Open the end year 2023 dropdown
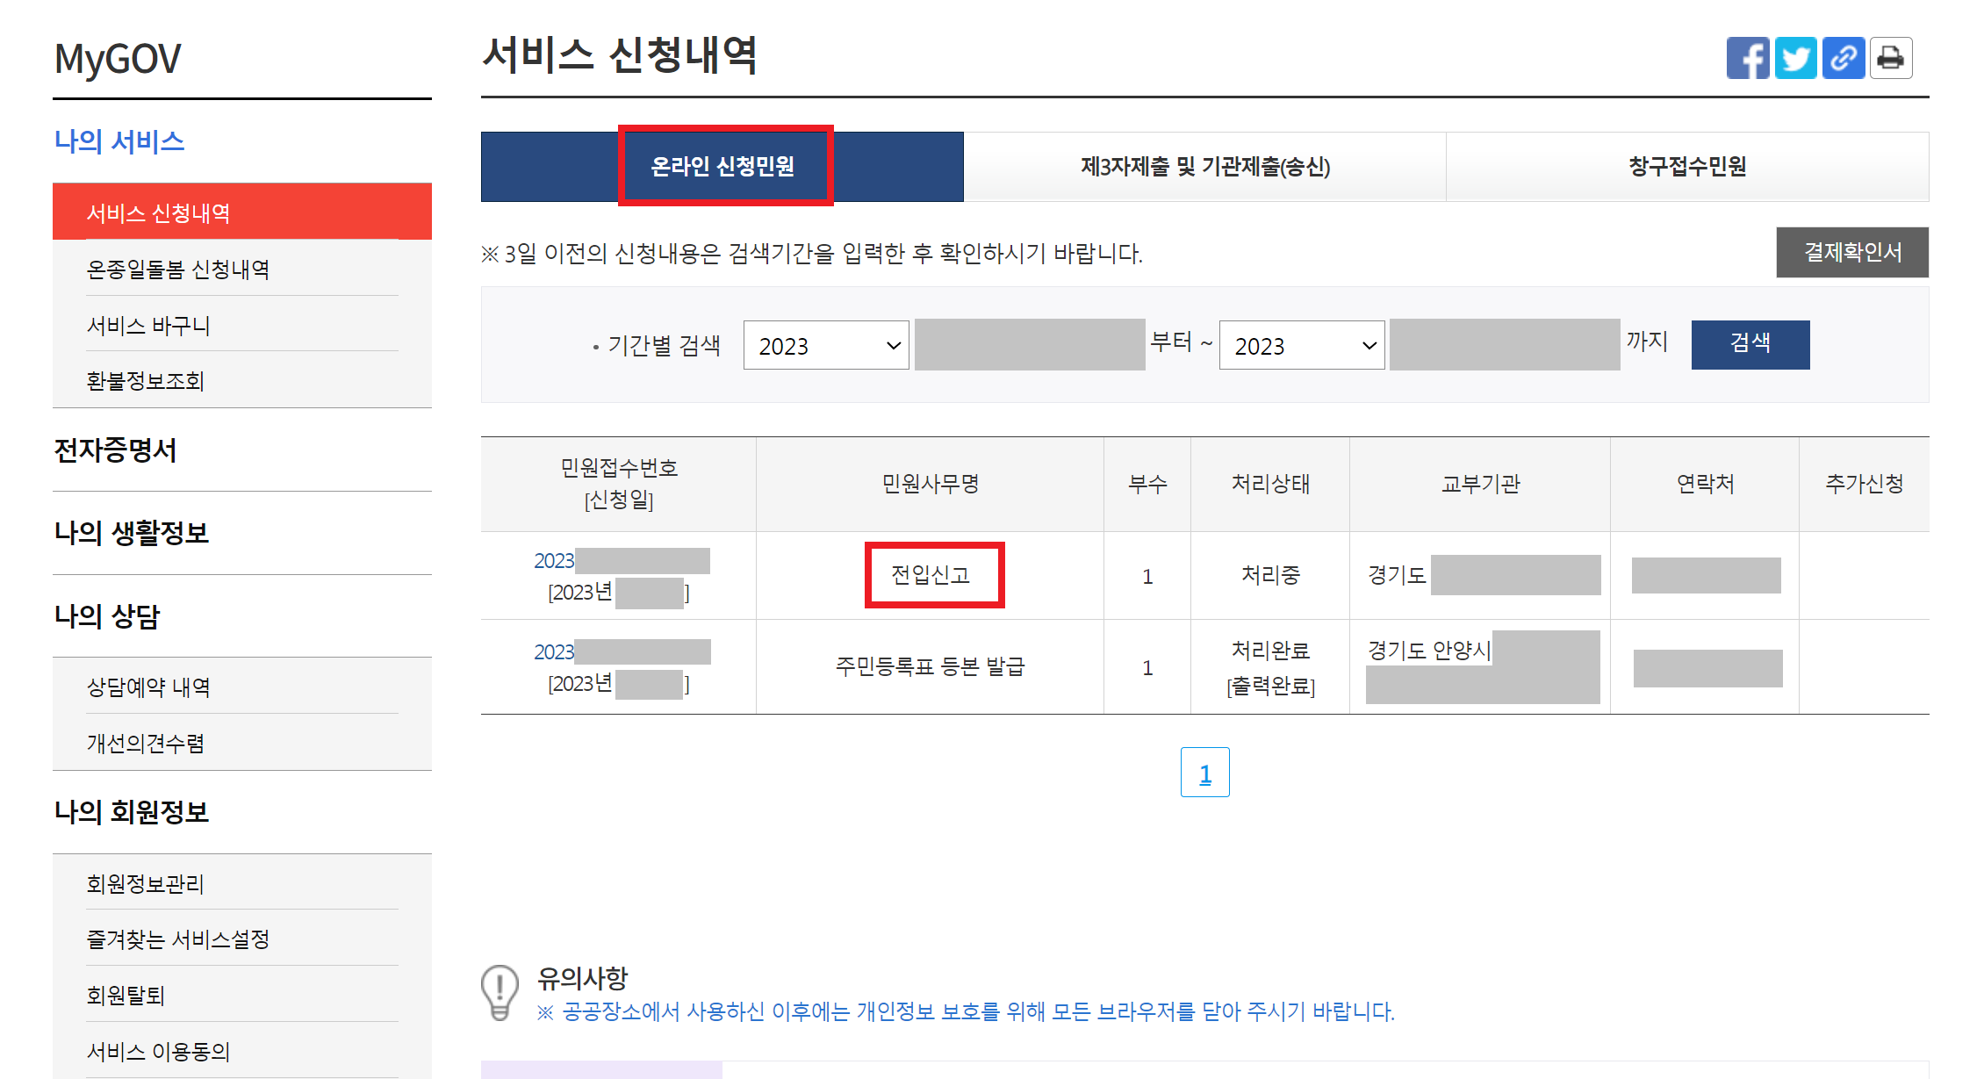The height and width of the screenshot is (1079, 1984). pos(1301,345)
